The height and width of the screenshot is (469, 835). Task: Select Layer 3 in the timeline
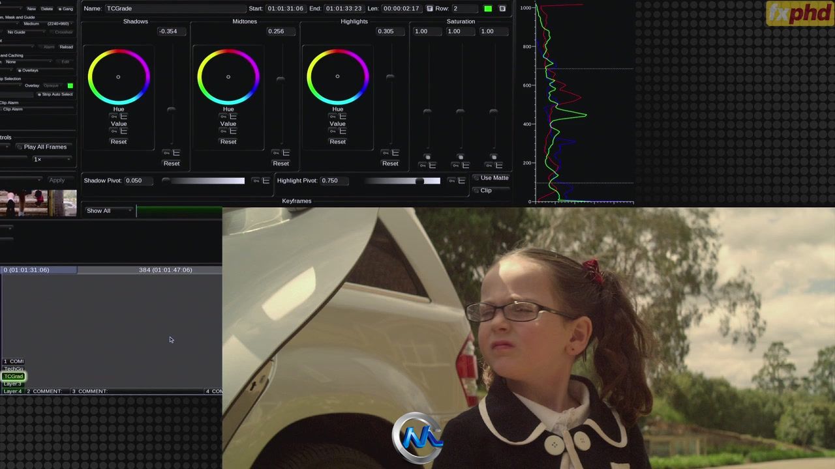[12, 384]
